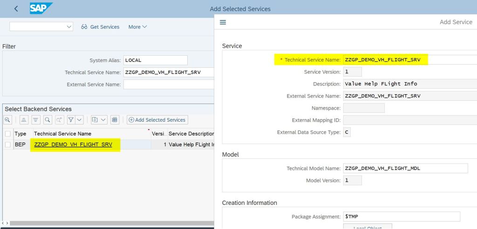This screenshot has width=477, height=229.
Task: Click Get Services in the toolbar
Action: click(100, 27)
